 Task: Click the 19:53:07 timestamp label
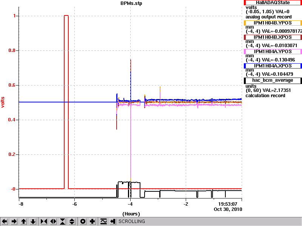tap(228, 204)
